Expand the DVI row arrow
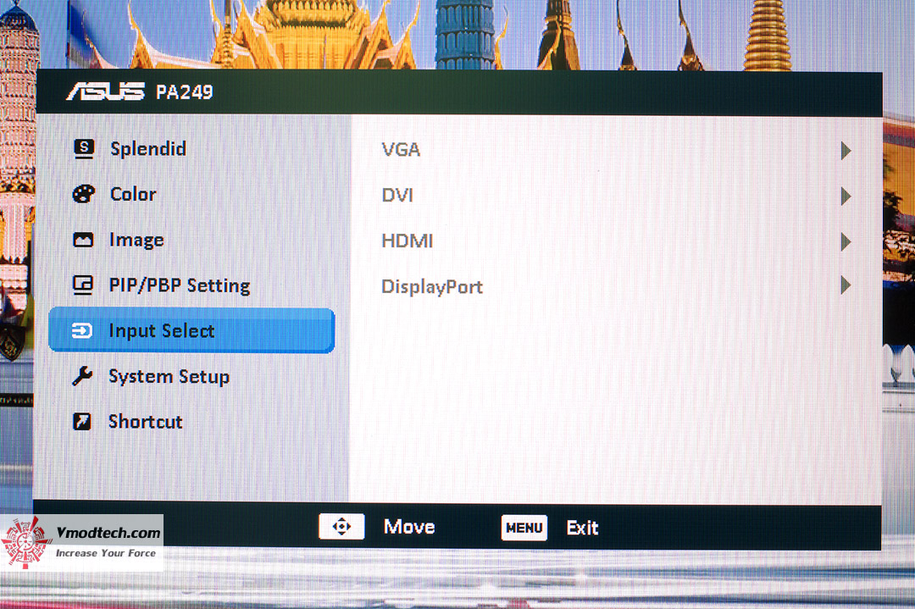915x609 pixels. tap(846, 196)
